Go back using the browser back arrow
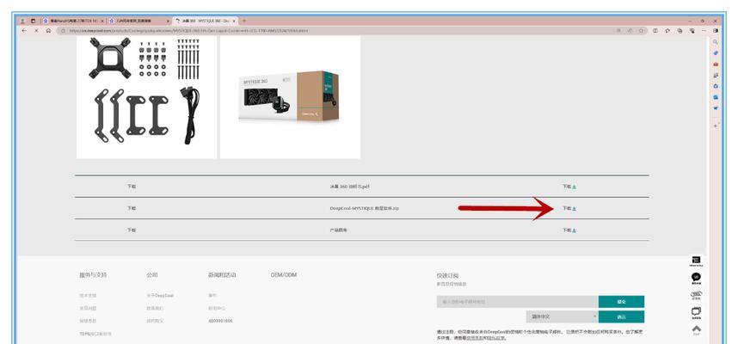738x344 pixels. (24, 31)
